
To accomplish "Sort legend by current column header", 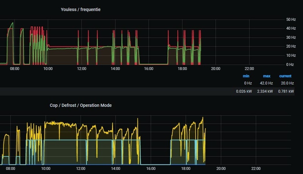I will tap(285, 76).
